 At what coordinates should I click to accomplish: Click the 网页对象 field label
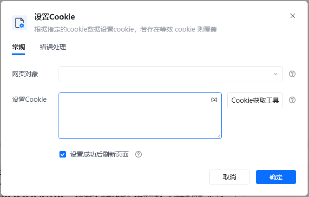click(x=25, y=74)
